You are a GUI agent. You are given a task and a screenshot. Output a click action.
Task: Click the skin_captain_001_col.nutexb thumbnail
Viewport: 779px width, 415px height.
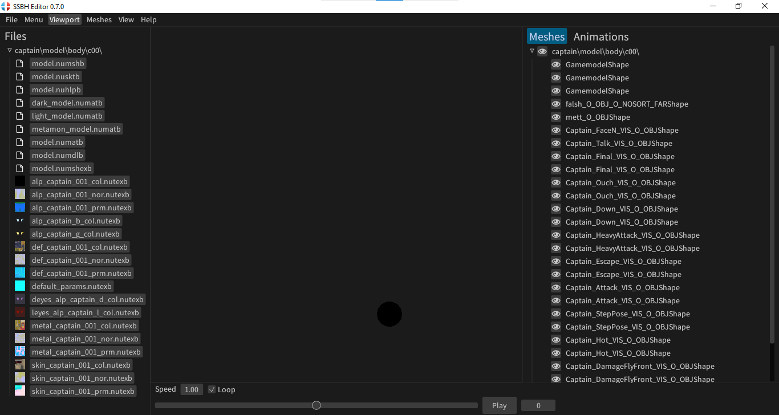tap(20, 365)
